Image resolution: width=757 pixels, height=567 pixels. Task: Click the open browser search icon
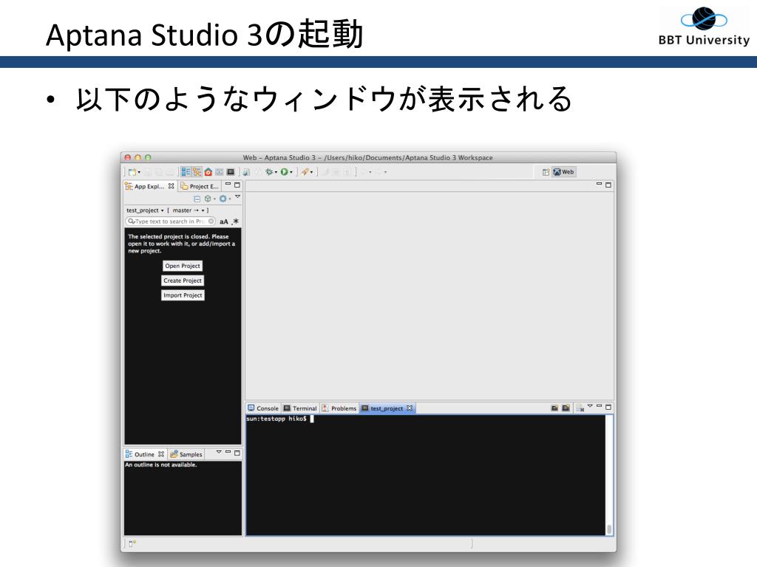point(246,172)
